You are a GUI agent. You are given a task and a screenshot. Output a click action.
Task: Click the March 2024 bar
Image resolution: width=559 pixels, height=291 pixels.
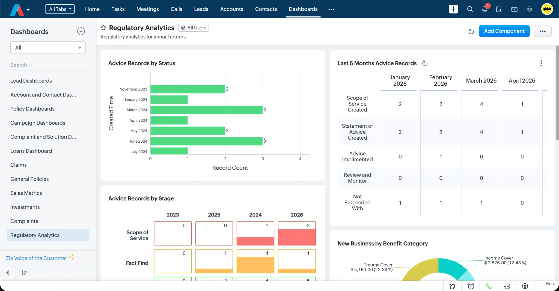point(206,110)
